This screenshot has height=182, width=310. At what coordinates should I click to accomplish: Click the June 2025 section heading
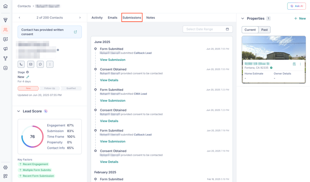tap(102, 42)
